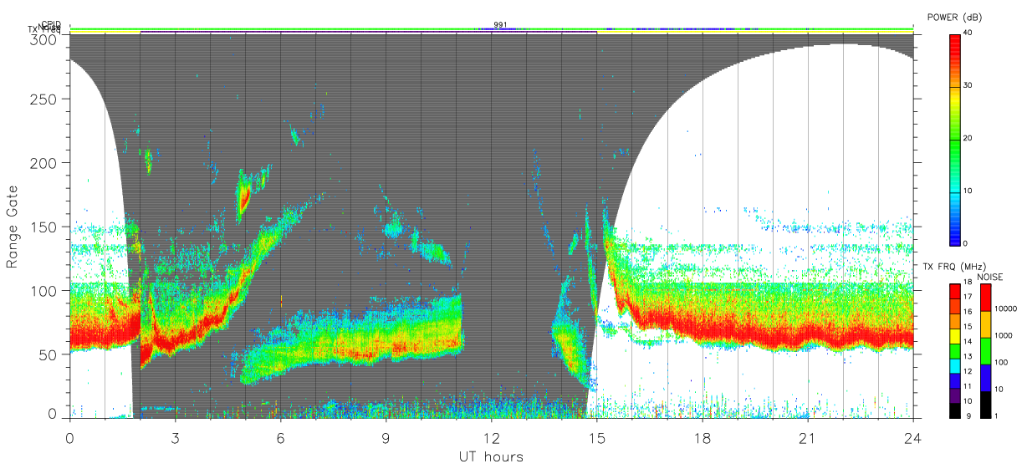1027x474 pixels.
Task: Click the 'Range Gate' y-axis label
Action: [13, 227]
